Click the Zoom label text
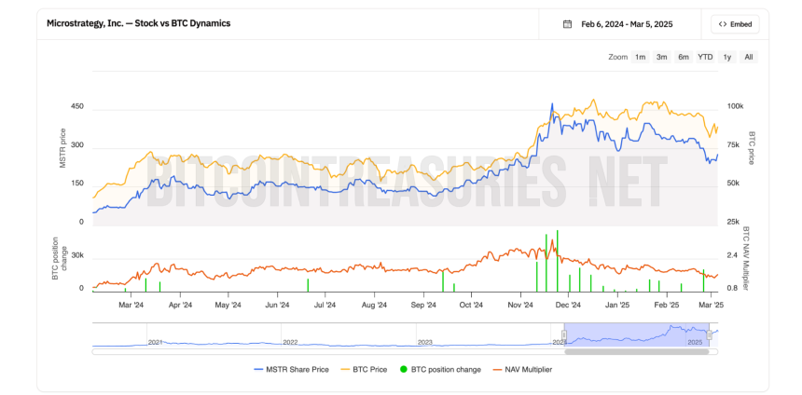Screen dimensions: 802x395 tap(618, 57)
